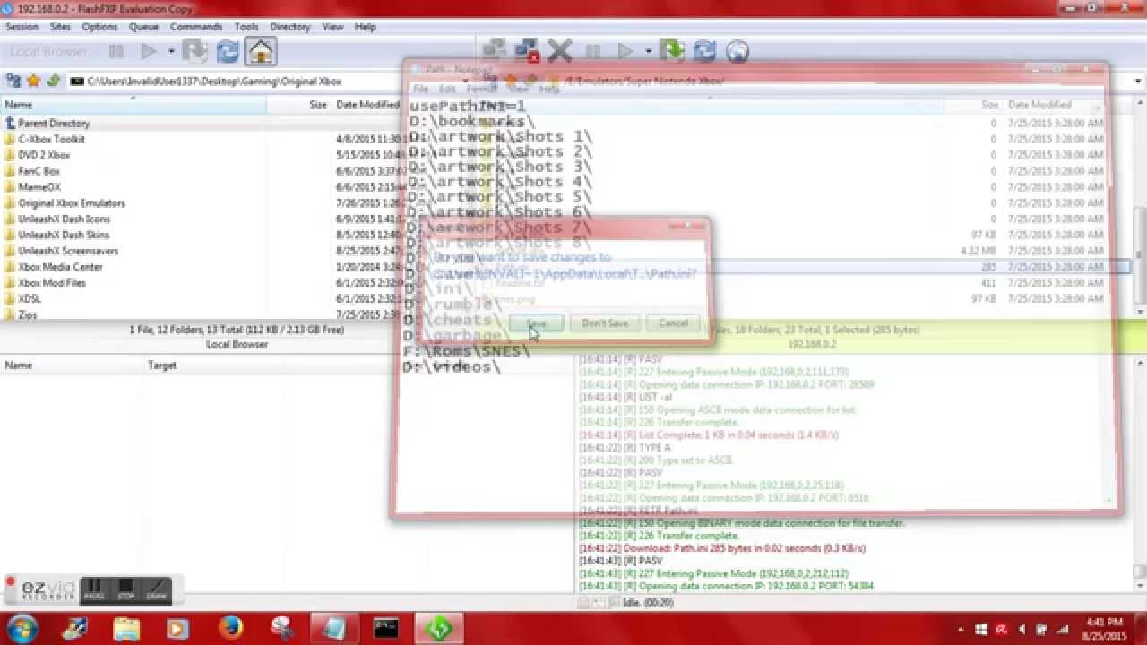Click the local green up-directory arrow icon
Image resolution: width=1147 pixels, height=645 pixels.
pos(53,81)
